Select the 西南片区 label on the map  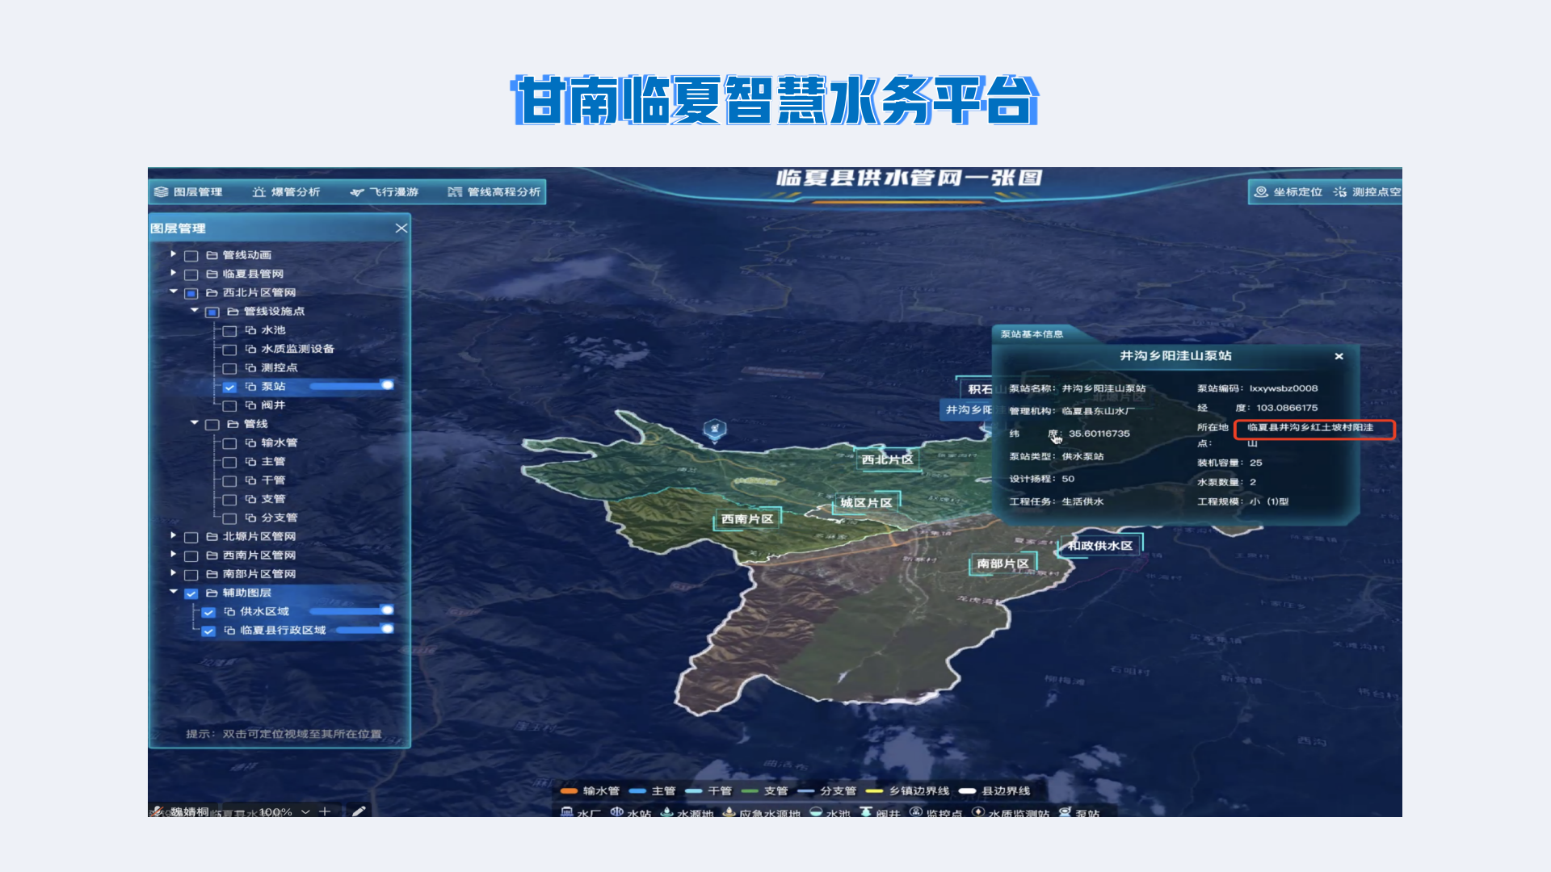[x=747, y=519]
